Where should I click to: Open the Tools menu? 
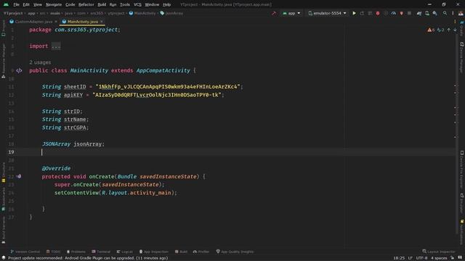click(x=125, y=4)
